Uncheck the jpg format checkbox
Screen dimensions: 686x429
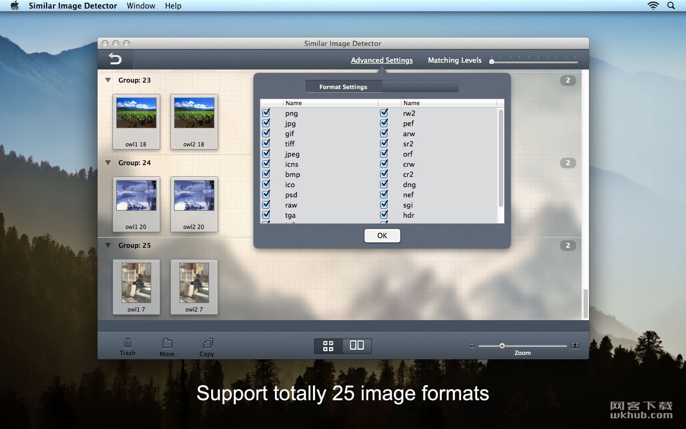pos(266,123)
